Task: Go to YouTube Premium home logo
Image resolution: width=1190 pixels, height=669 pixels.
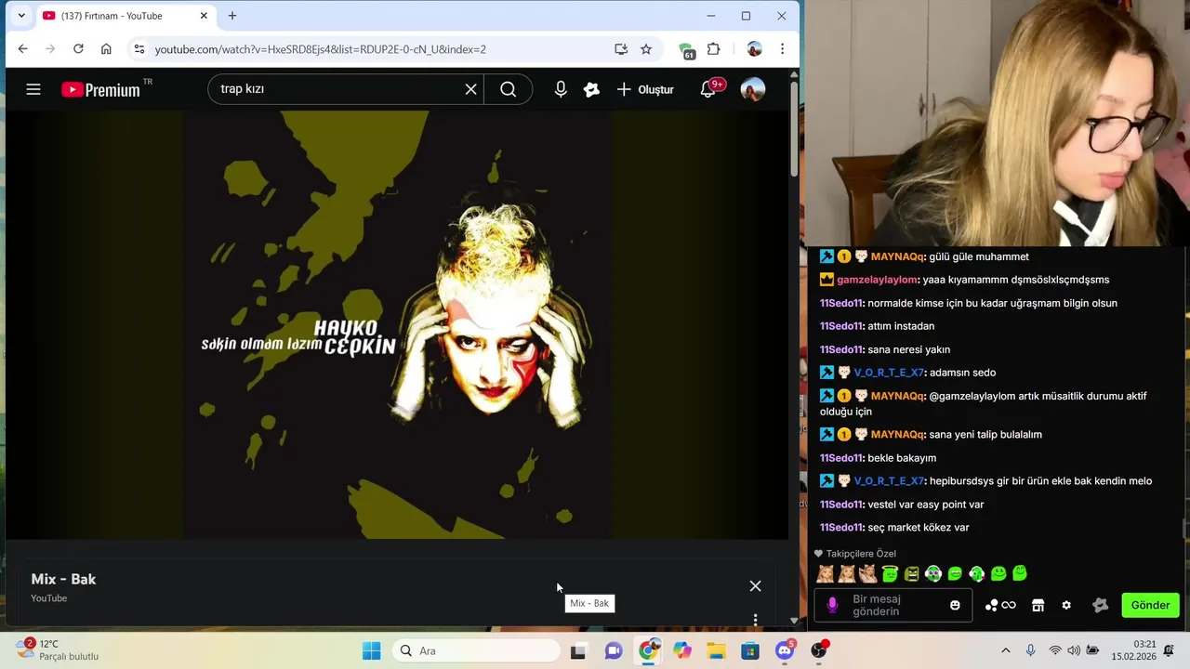Action: click(100, 89)
